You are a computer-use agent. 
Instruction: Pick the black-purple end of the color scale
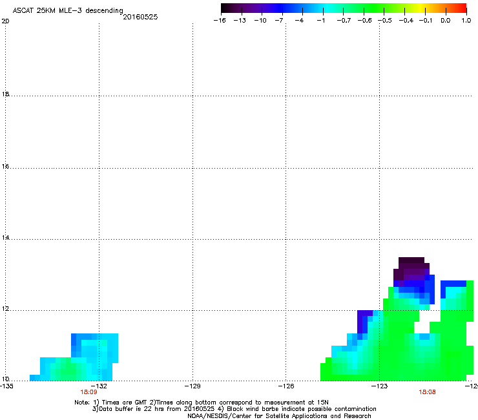coord(227,8)
